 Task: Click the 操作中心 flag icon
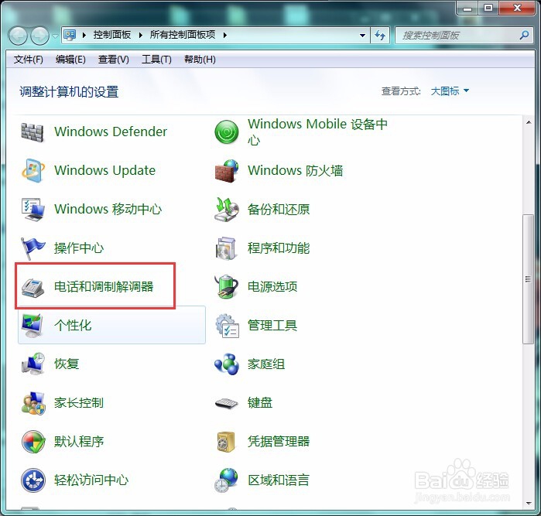(x=32, y=248)
